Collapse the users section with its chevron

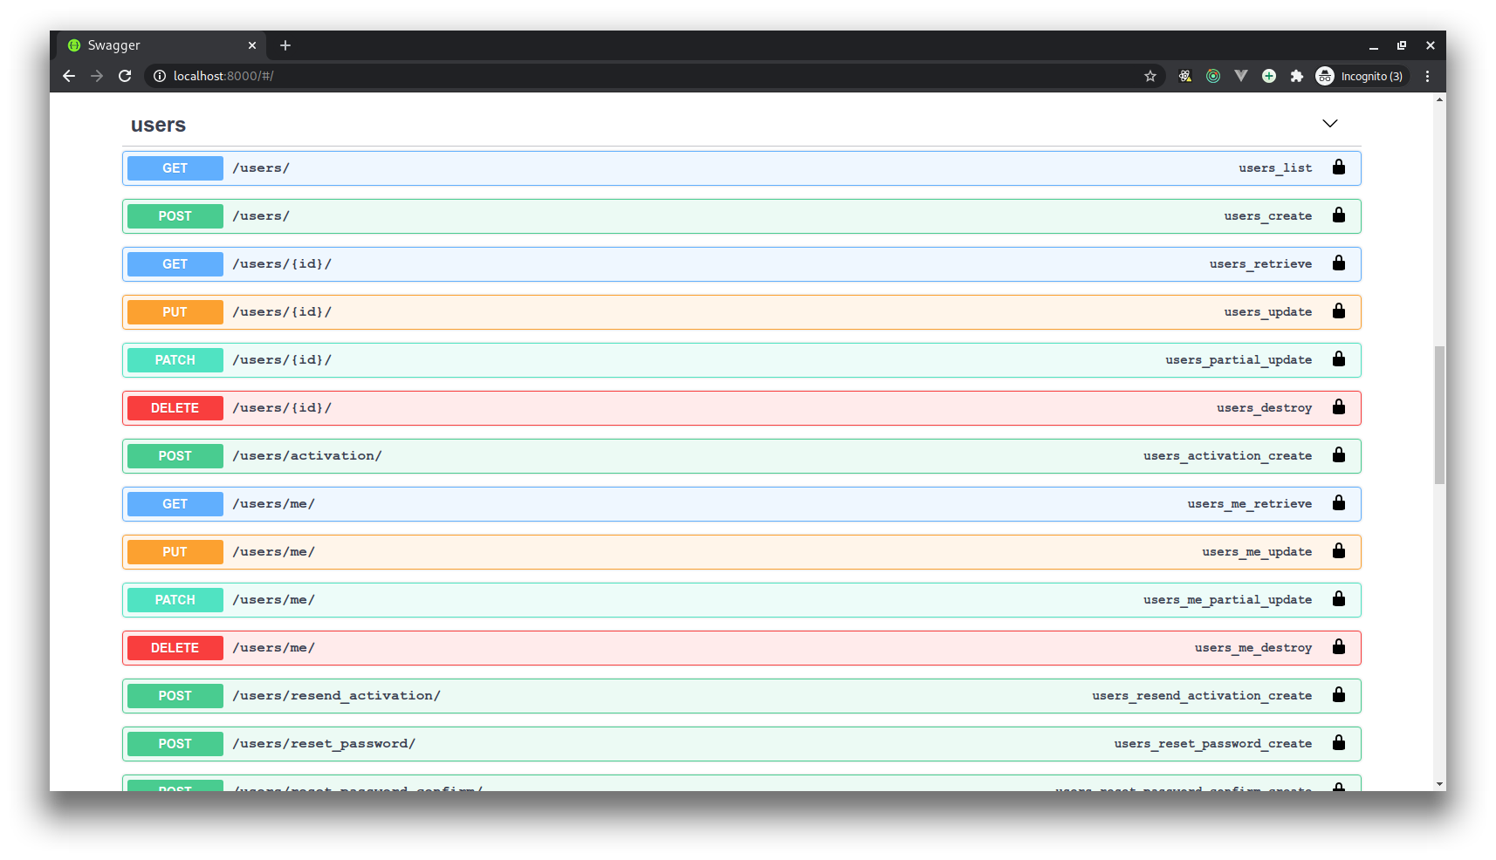(x=1329, y=123)
